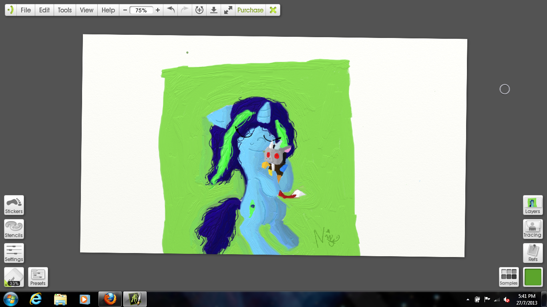Click the painting on the canvas
The image size is (547, 307).
[x=259, y=157]
